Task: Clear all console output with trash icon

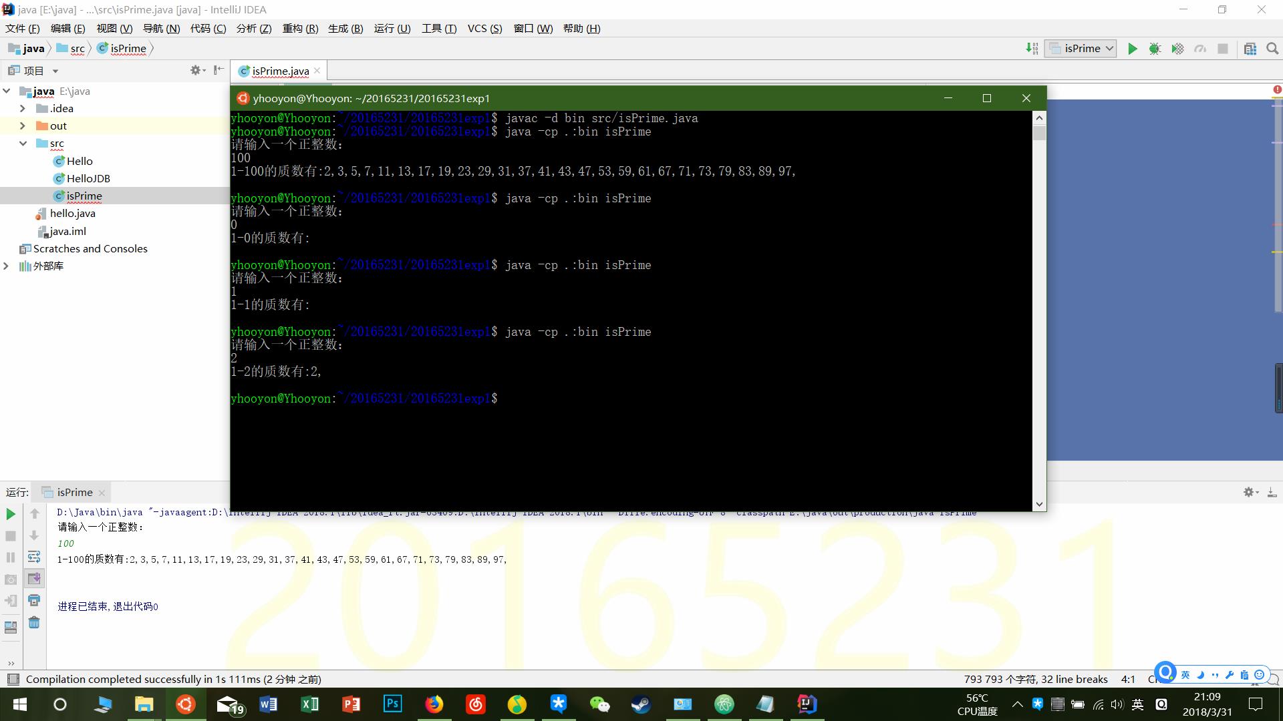Action: coord(34,622)
